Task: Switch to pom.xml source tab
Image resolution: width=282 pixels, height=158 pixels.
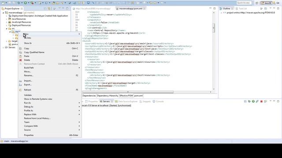Action: [x=138, y=96]
